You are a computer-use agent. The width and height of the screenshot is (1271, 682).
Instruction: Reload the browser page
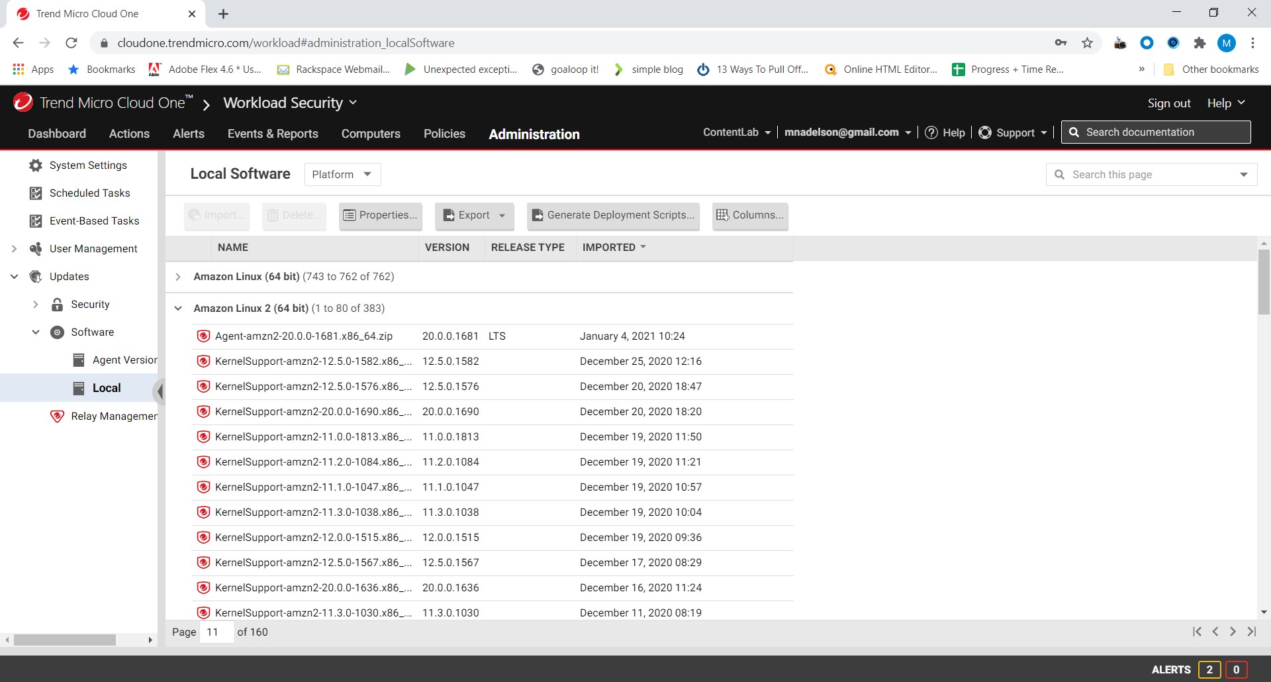click(71, 43)
